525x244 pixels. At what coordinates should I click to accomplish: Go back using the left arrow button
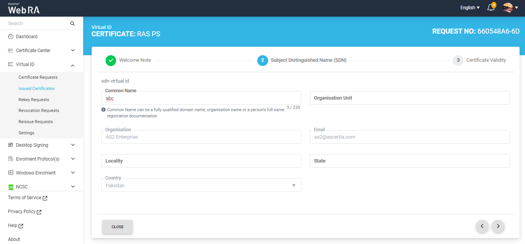482,226
